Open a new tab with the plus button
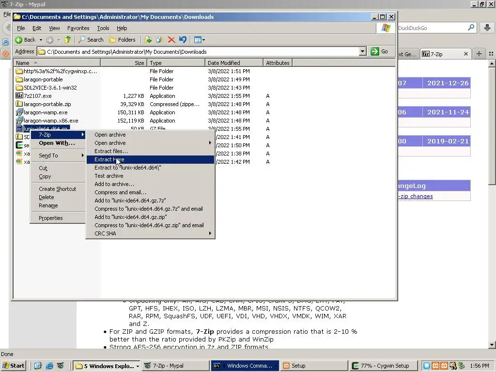This screenshot has width=496, height=372. click(x=479, y=54)
